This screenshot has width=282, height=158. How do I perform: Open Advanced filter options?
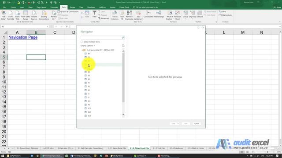104,18
